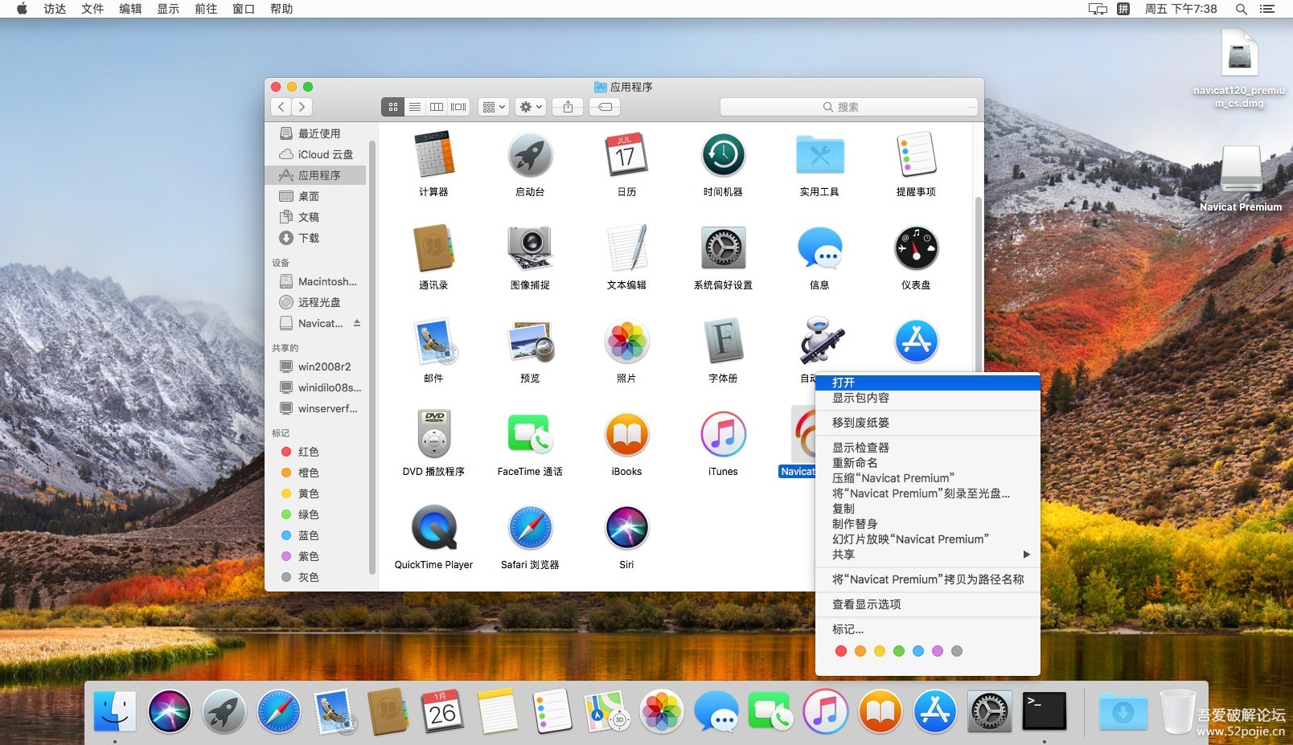Select 制作替身 in the context menu
1293x745 pixels.
point(928,524)
